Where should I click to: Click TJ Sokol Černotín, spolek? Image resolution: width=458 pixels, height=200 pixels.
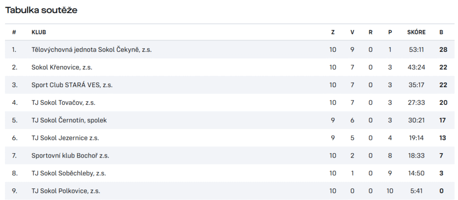(x=69, y=120)
